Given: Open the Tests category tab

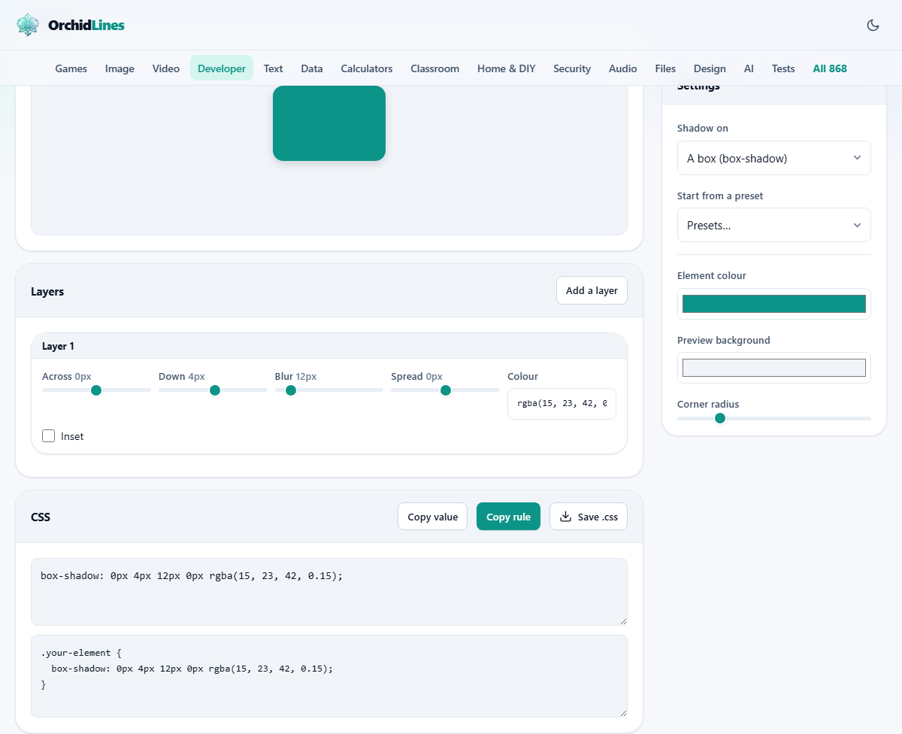Looking at the screenshot, I should point(783,68).
